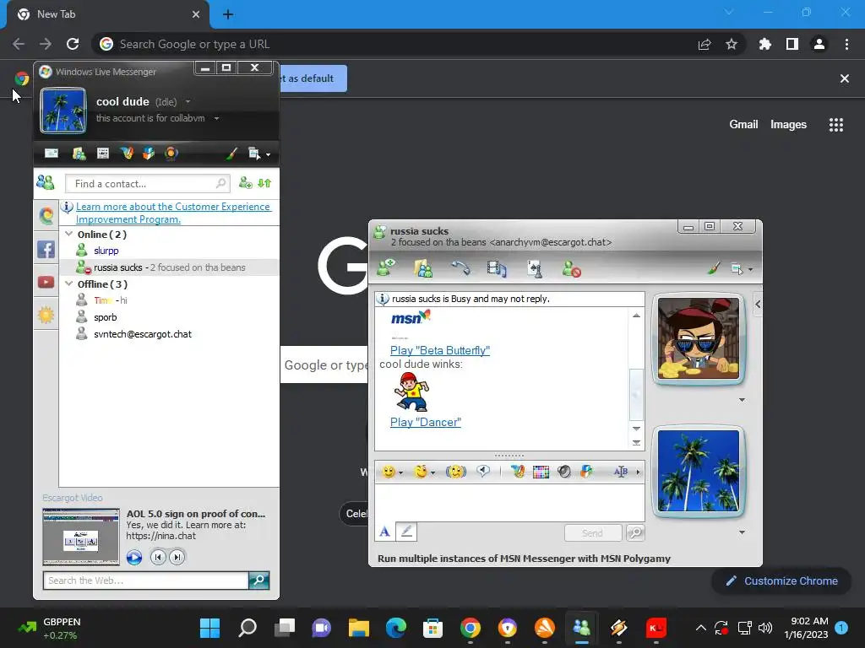Click the Find a contact search field
The width and height of the screenshot is (865, 648).
[146, 183]
